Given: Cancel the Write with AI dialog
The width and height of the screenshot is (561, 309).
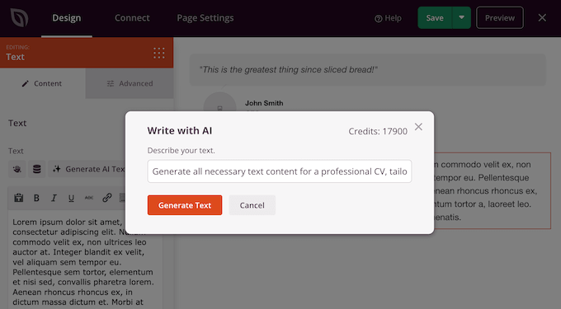Looking at the screenshot, I should 252,205.
